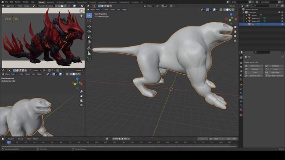285x160 pixels.
Task: Jump to the last frame in timeline
Action: [128, 139]
